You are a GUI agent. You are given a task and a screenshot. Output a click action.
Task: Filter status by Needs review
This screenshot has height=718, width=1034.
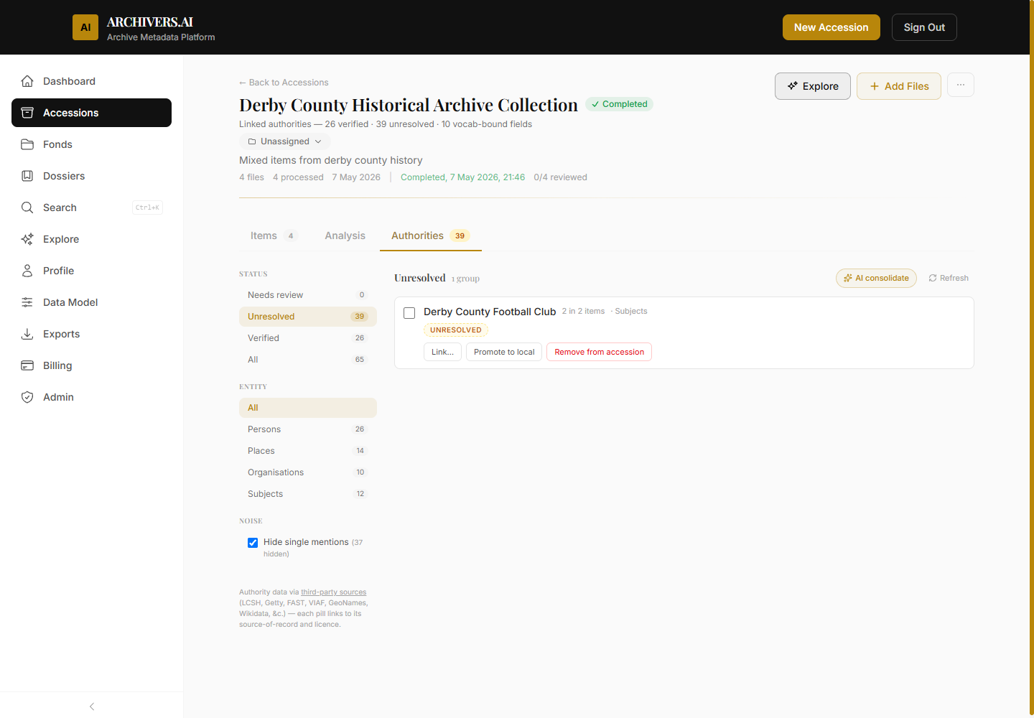click(307, 295)
